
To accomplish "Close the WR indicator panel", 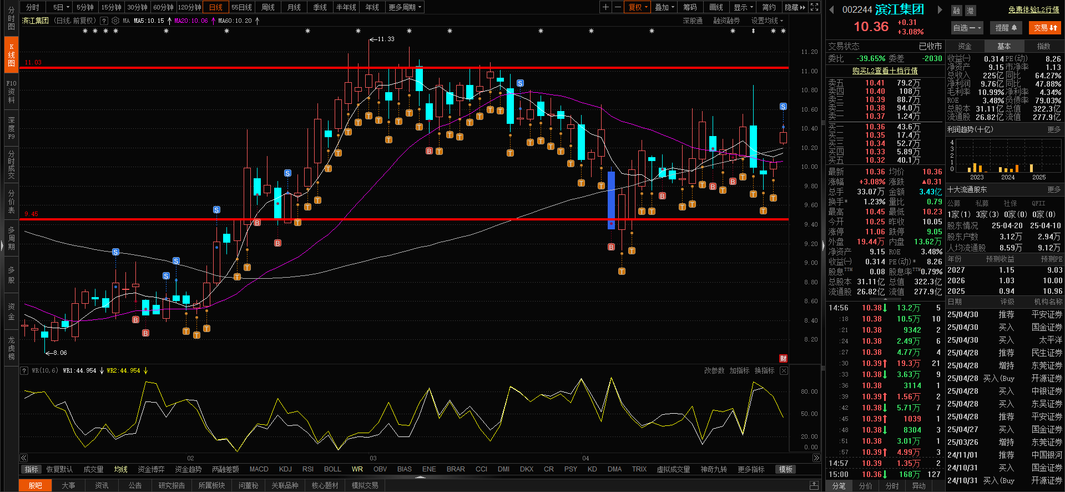I will (784, 370).
